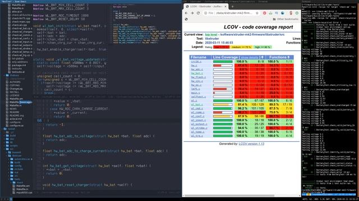The image size is (359, 201).
Task: Expand the board folder in Emacs tree
Action: 14,152
